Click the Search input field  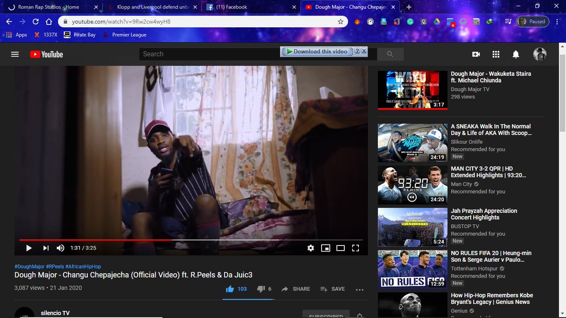click(210, 54)
